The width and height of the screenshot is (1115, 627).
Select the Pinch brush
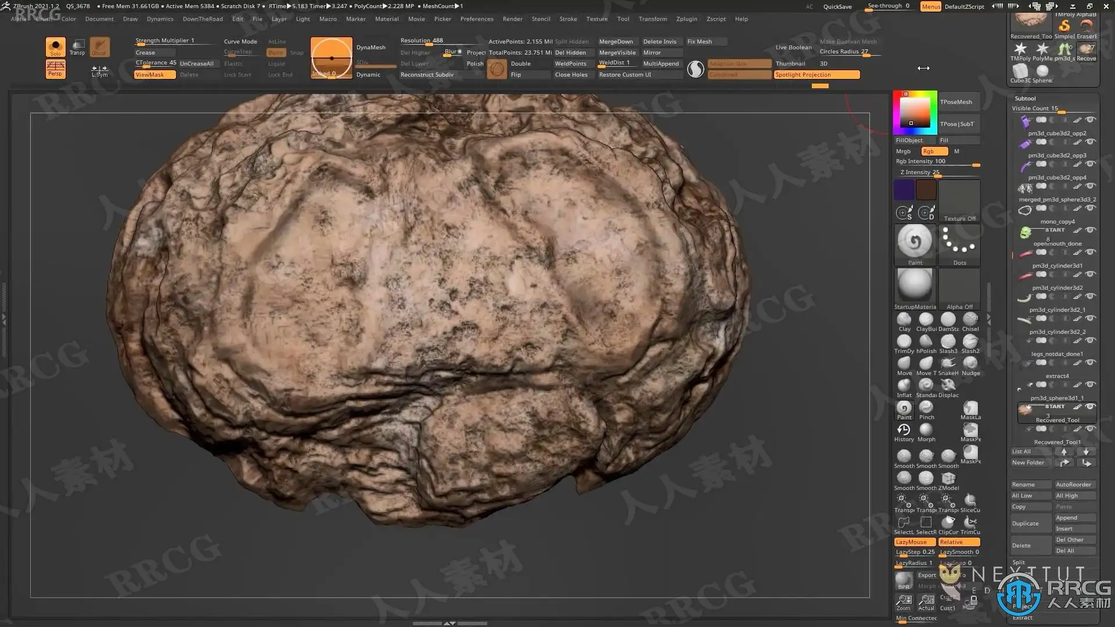click(926, 410)
